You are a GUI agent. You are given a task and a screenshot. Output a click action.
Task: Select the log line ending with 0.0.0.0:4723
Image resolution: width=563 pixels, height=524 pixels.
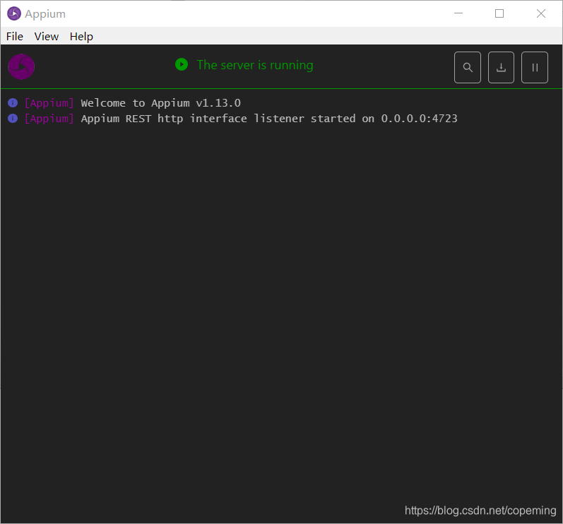[x=269, y=119]
